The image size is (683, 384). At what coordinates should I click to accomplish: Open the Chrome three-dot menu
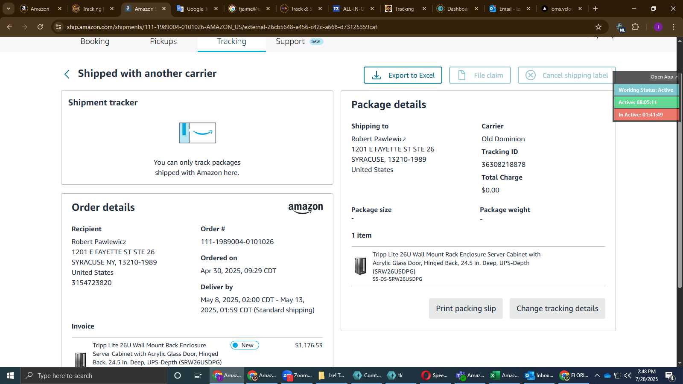674,27
